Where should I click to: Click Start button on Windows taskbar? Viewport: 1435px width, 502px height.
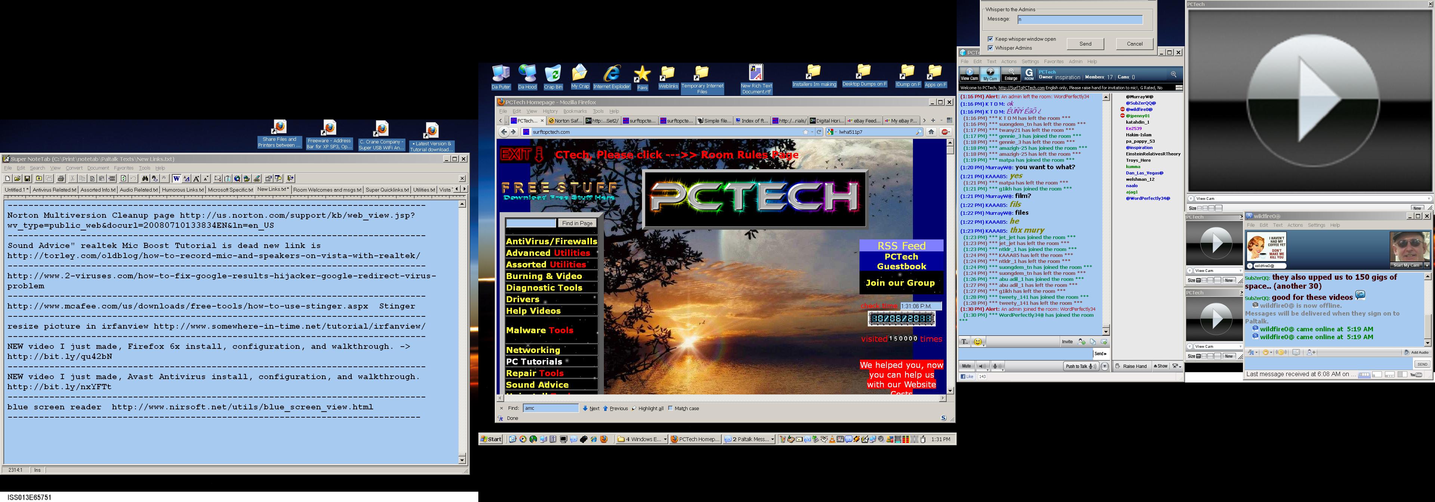(491, 439)
